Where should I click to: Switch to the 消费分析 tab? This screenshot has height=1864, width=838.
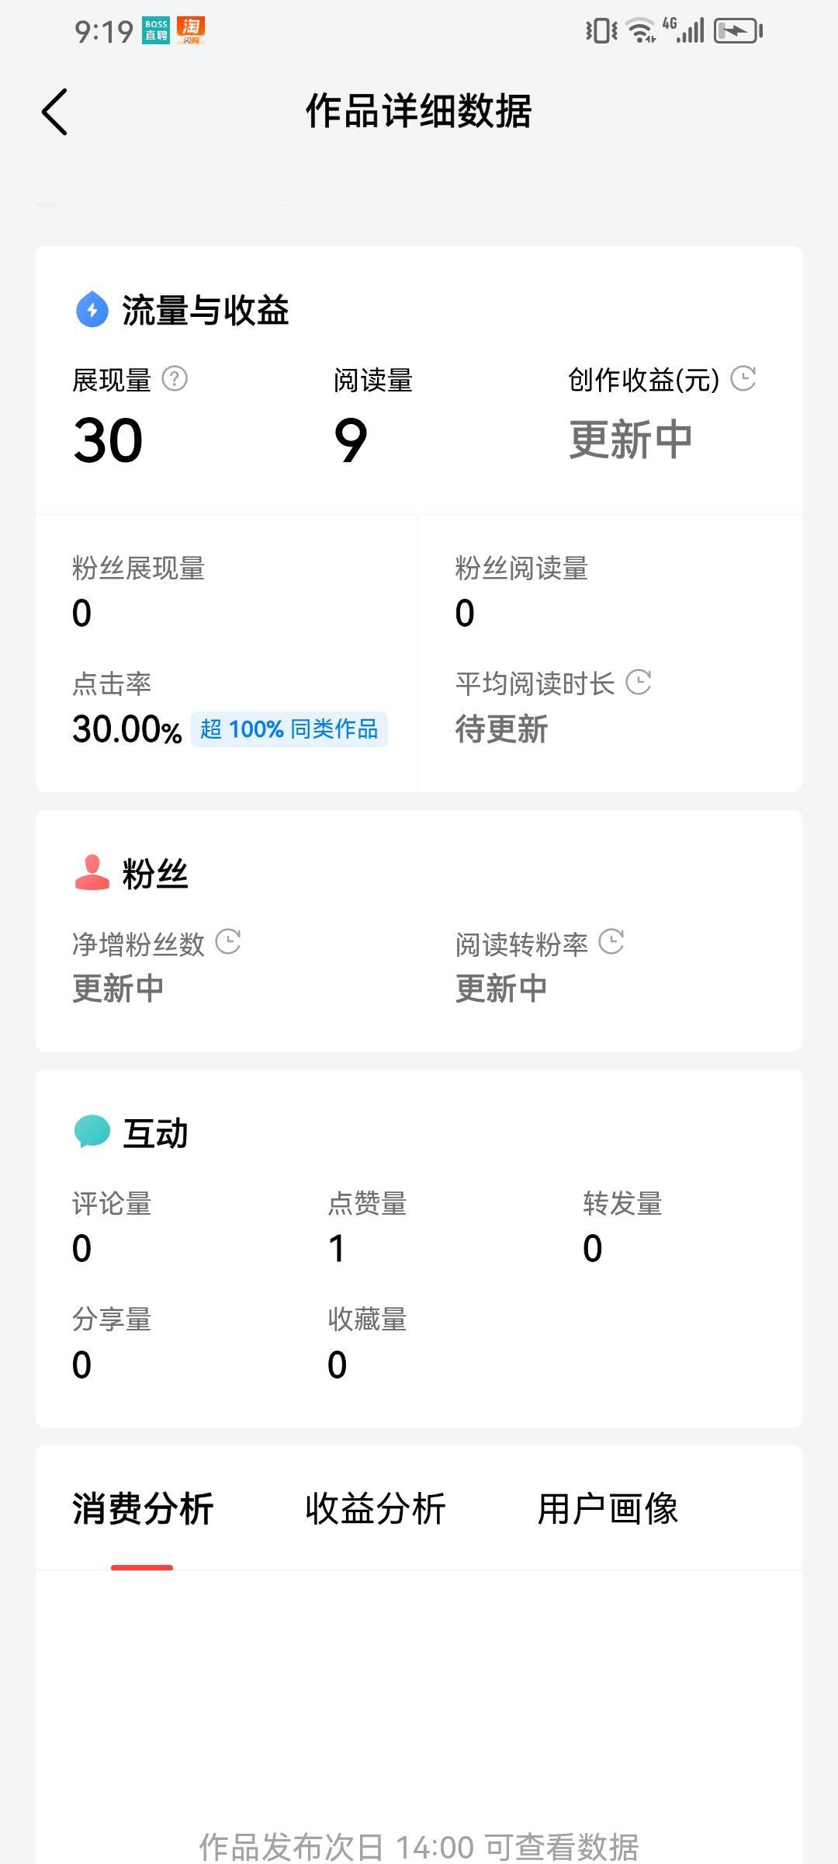coord(143,1509)
